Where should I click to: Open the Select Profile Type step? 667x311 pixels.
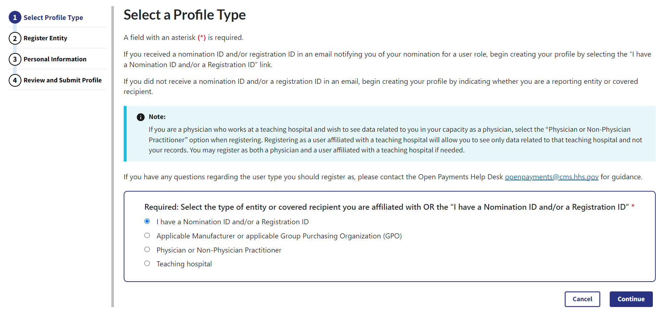[53, 17]
